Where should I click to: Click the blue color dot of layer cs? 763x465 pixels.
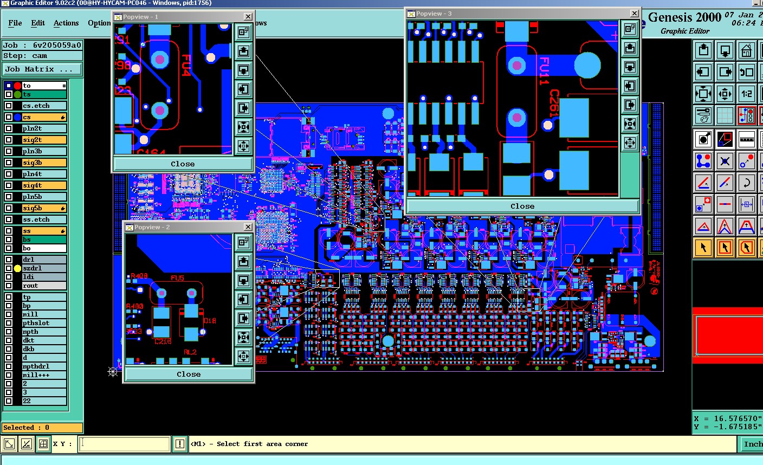[x=17, y=117]
